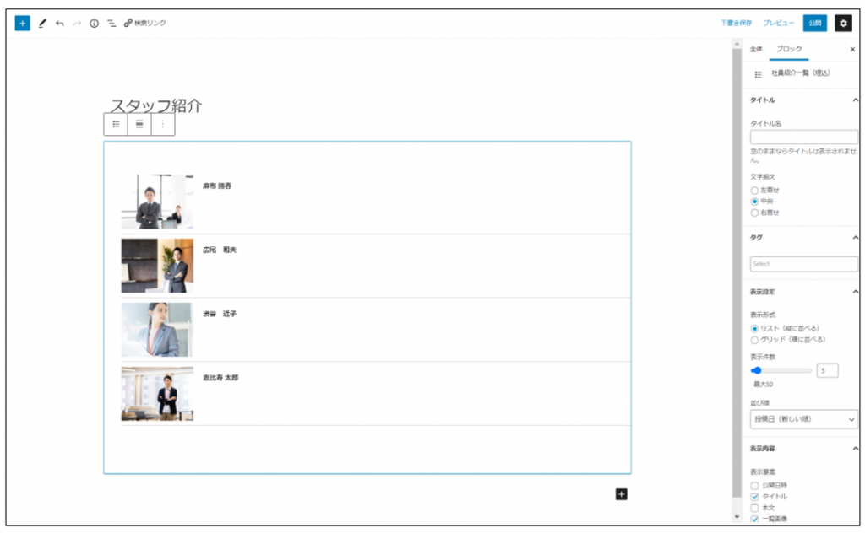Click the undo arrow icon

pos(60,23)
